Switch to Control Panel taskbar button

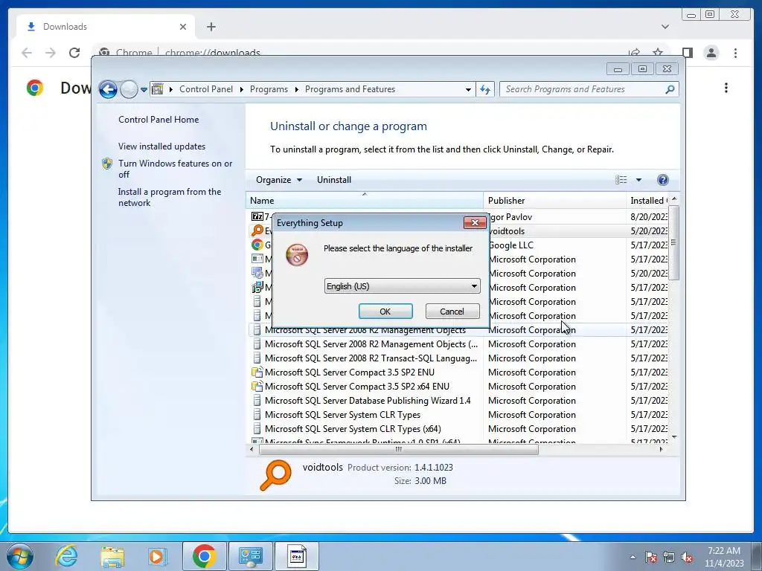point(250,556)
